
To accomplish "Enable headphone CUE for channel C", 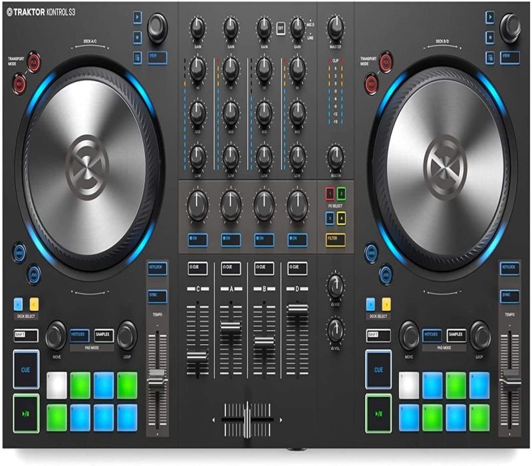I will (198, 268).
